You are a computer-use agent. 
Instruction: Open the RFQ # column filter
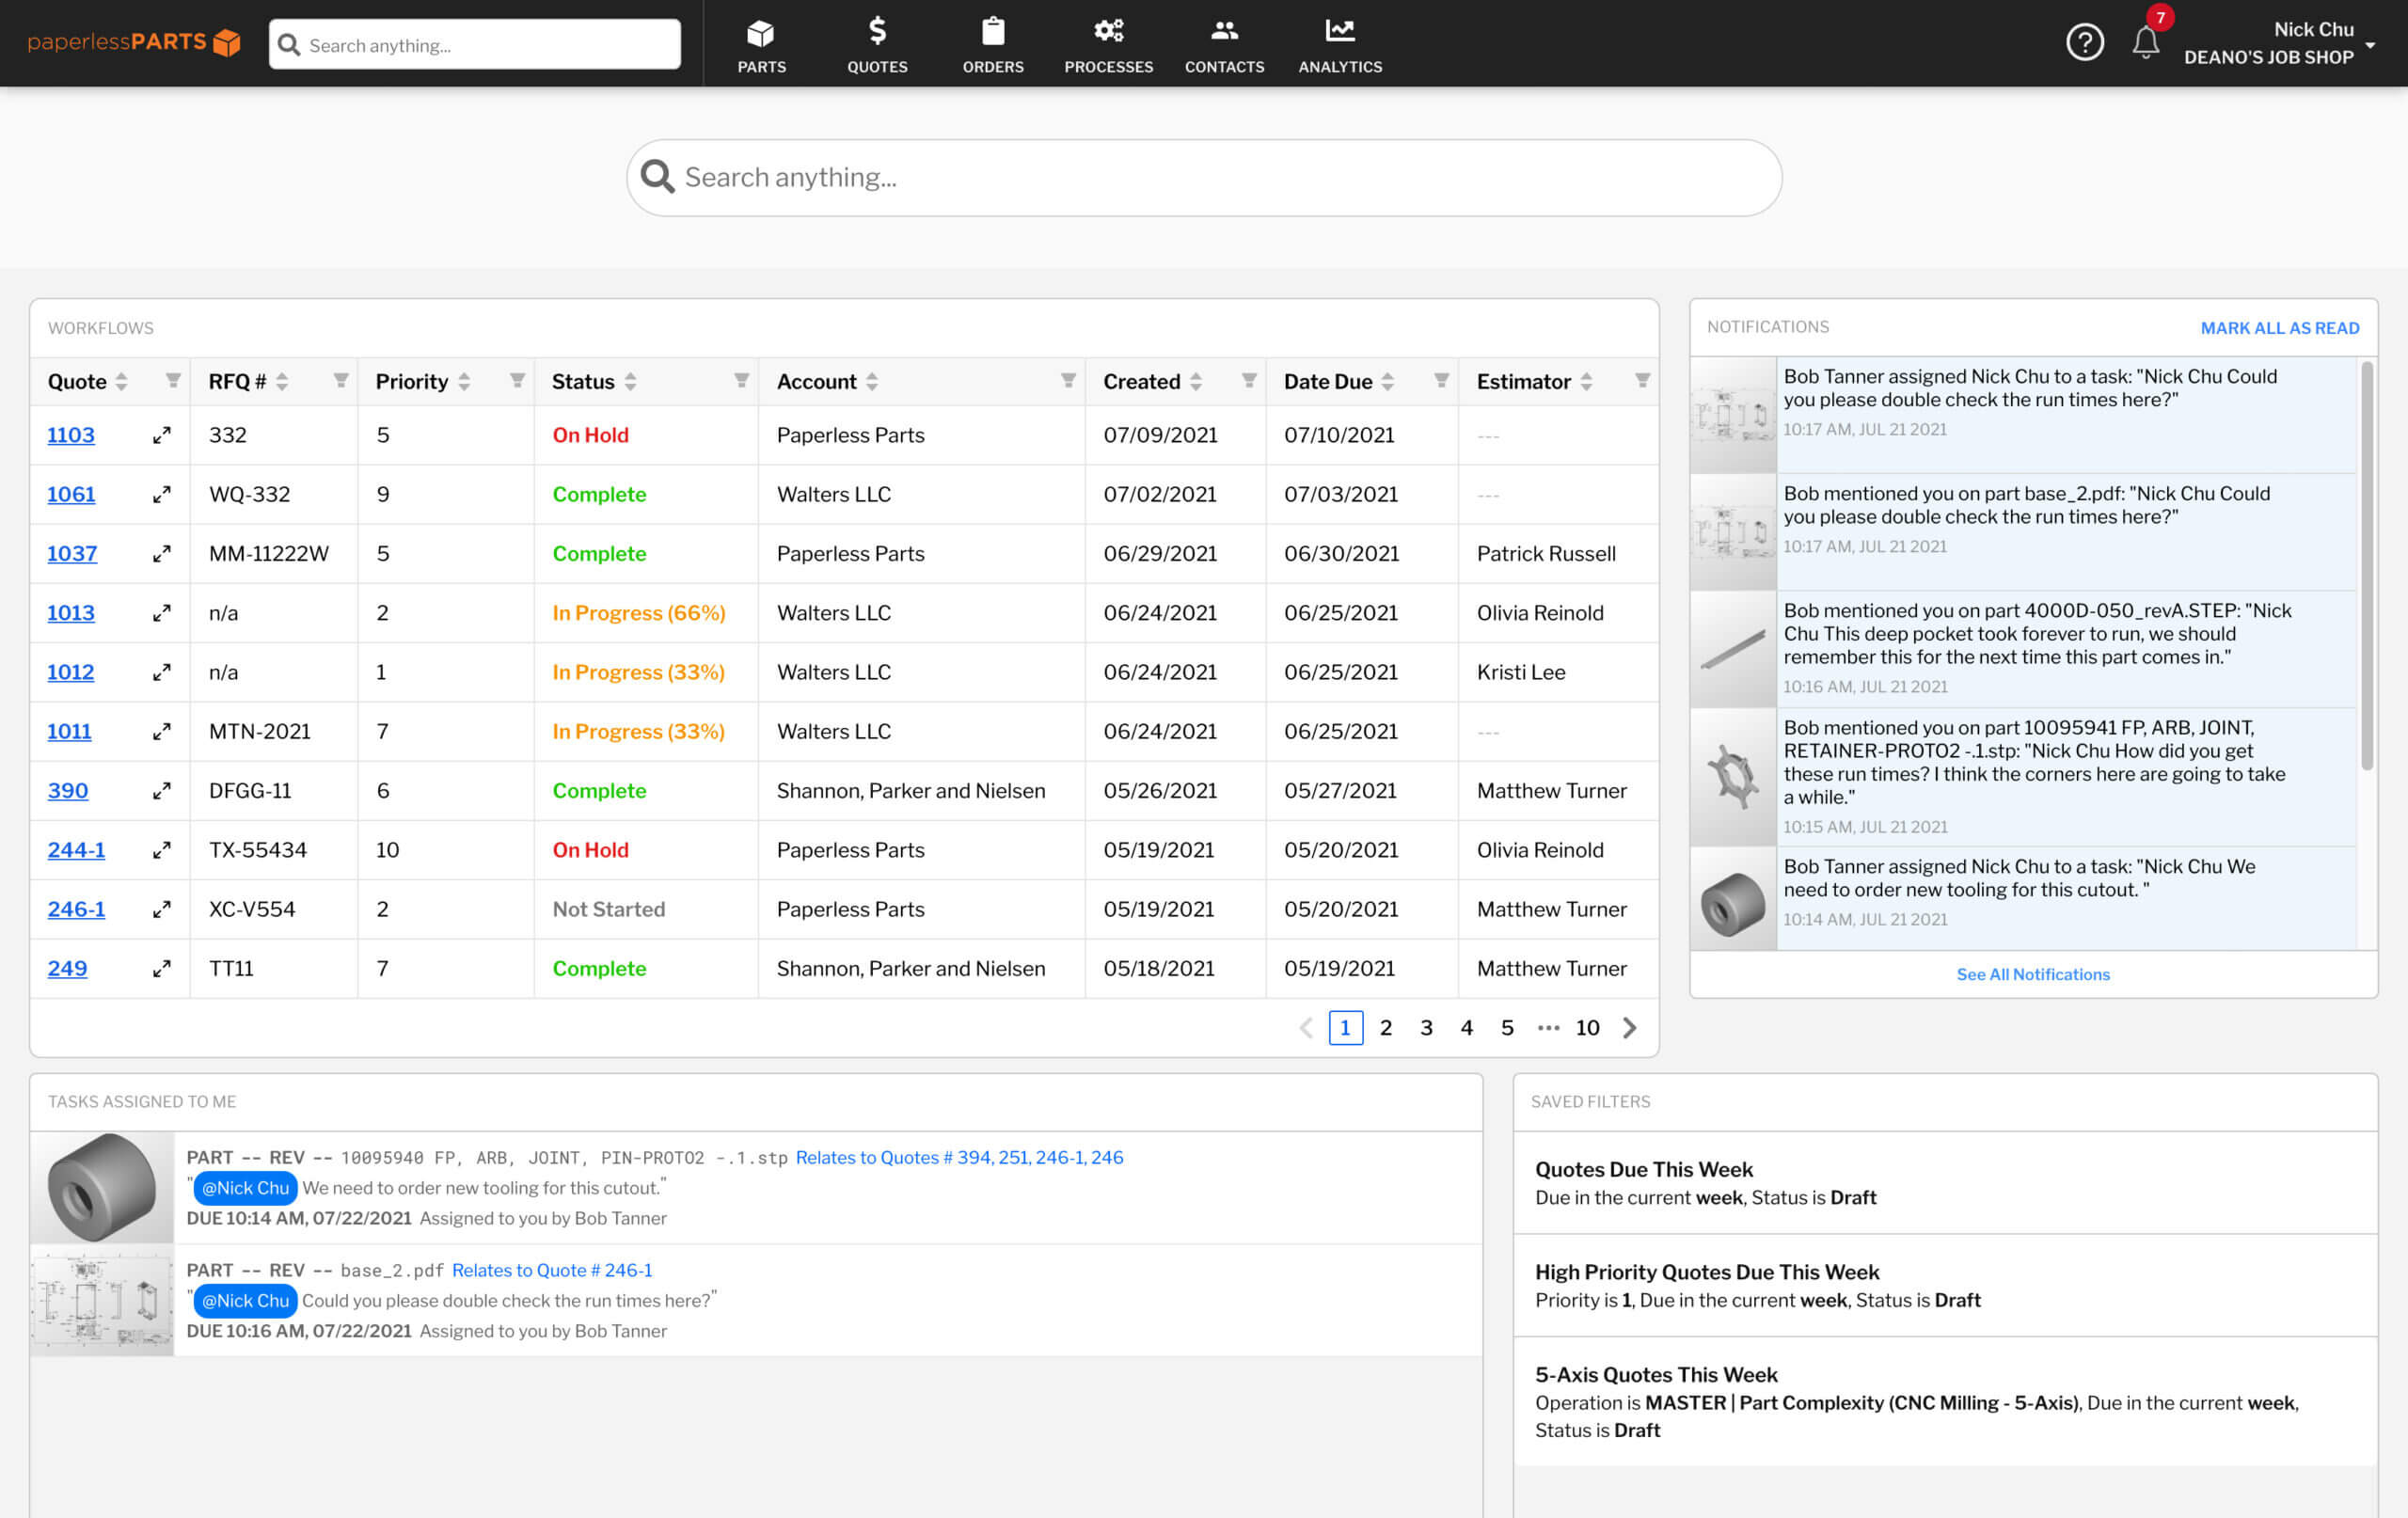point(341,380)
